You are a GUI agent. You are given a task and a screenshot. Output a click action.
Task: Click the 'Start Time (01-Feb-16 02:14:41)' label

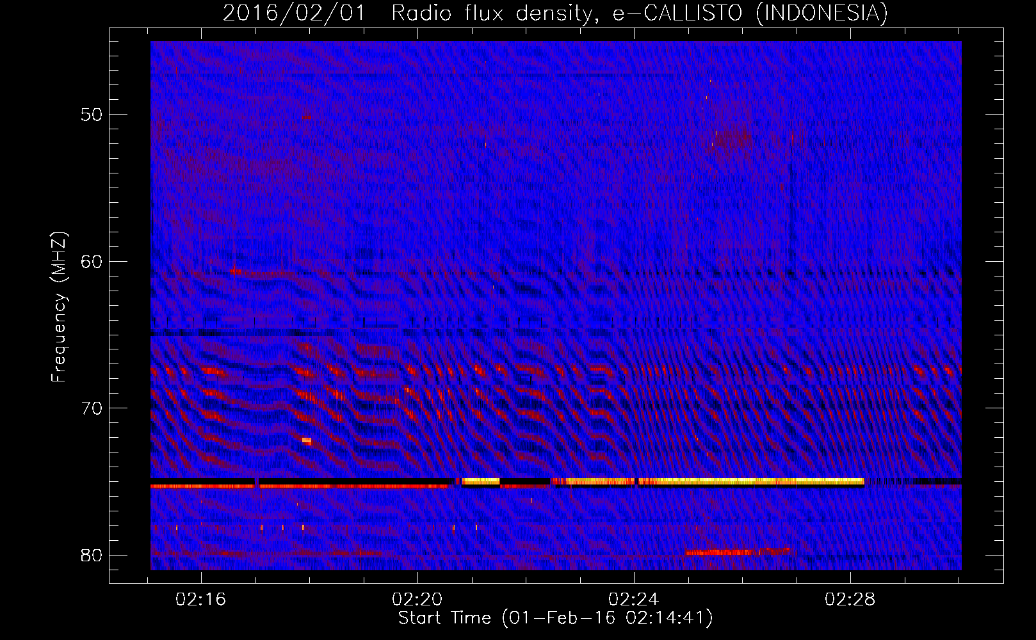pos(555,618)
